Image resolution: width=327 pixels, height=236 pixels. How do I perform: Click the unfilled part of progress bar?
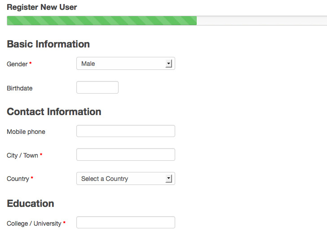[x=262, y=21]
